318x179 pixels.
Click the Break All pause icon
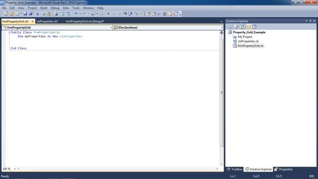[x=114, y=14]
